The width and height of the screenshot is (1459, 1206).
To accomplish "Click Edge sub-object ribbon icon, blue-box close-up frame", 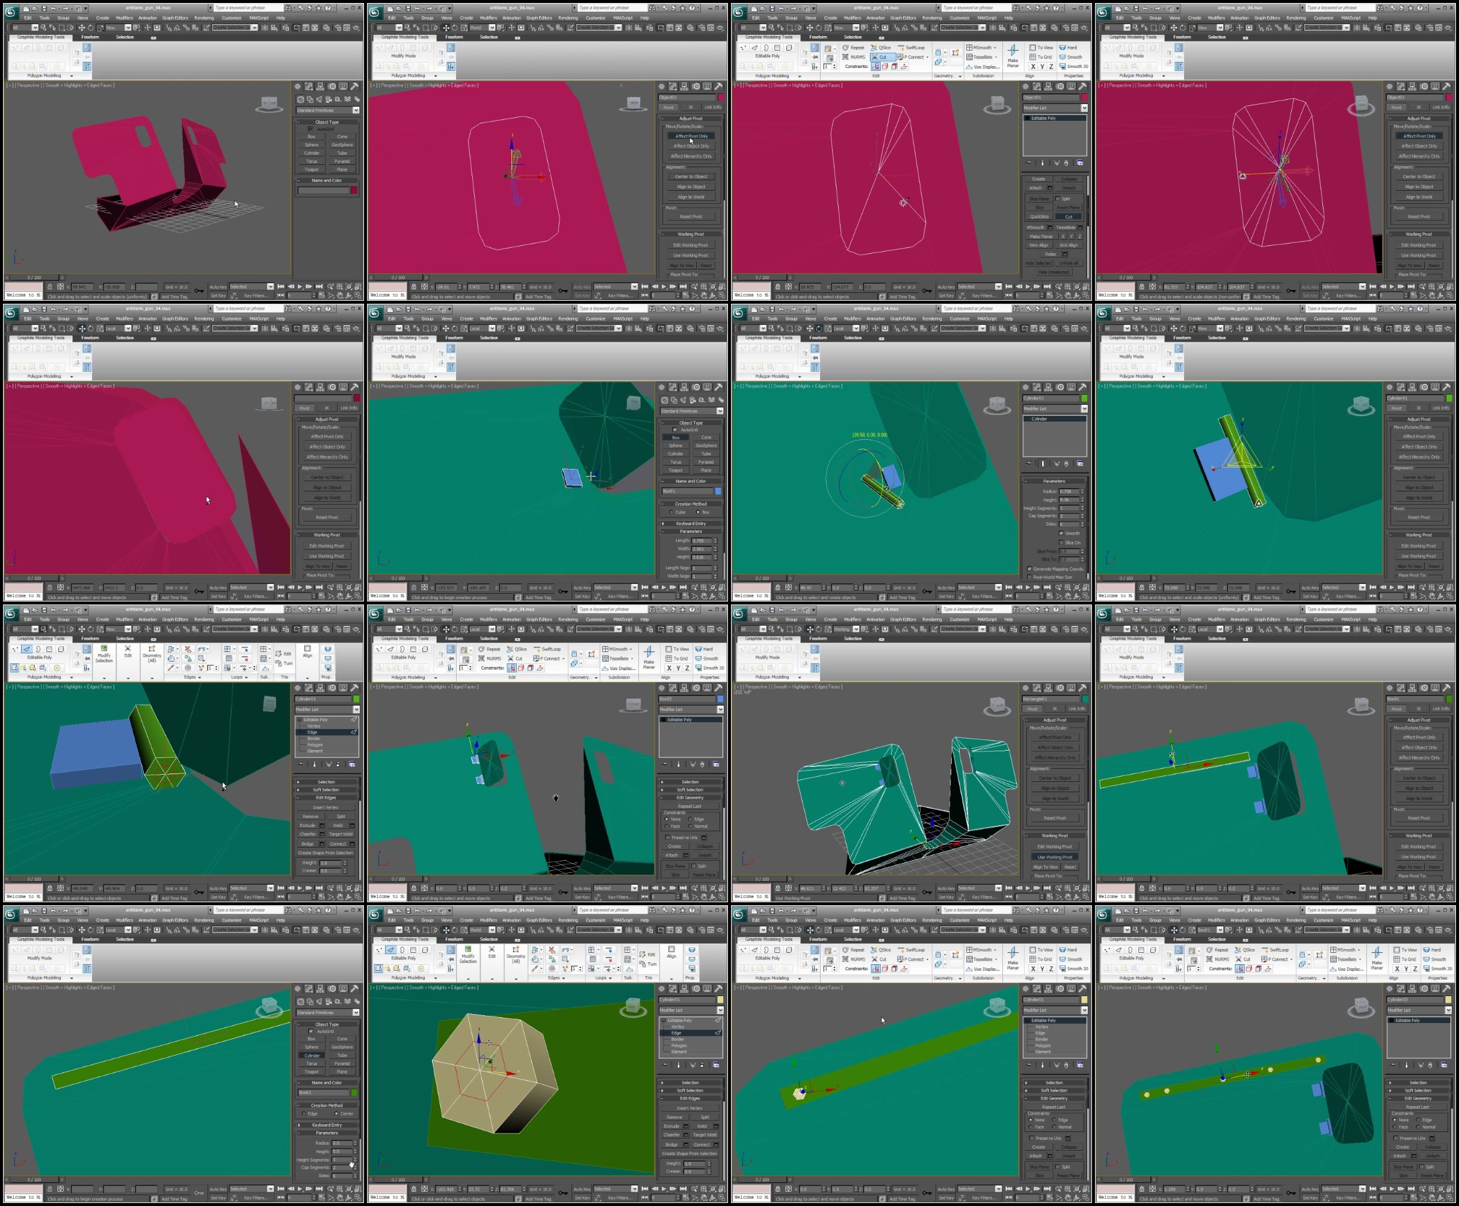I will [x=26, y=649].
